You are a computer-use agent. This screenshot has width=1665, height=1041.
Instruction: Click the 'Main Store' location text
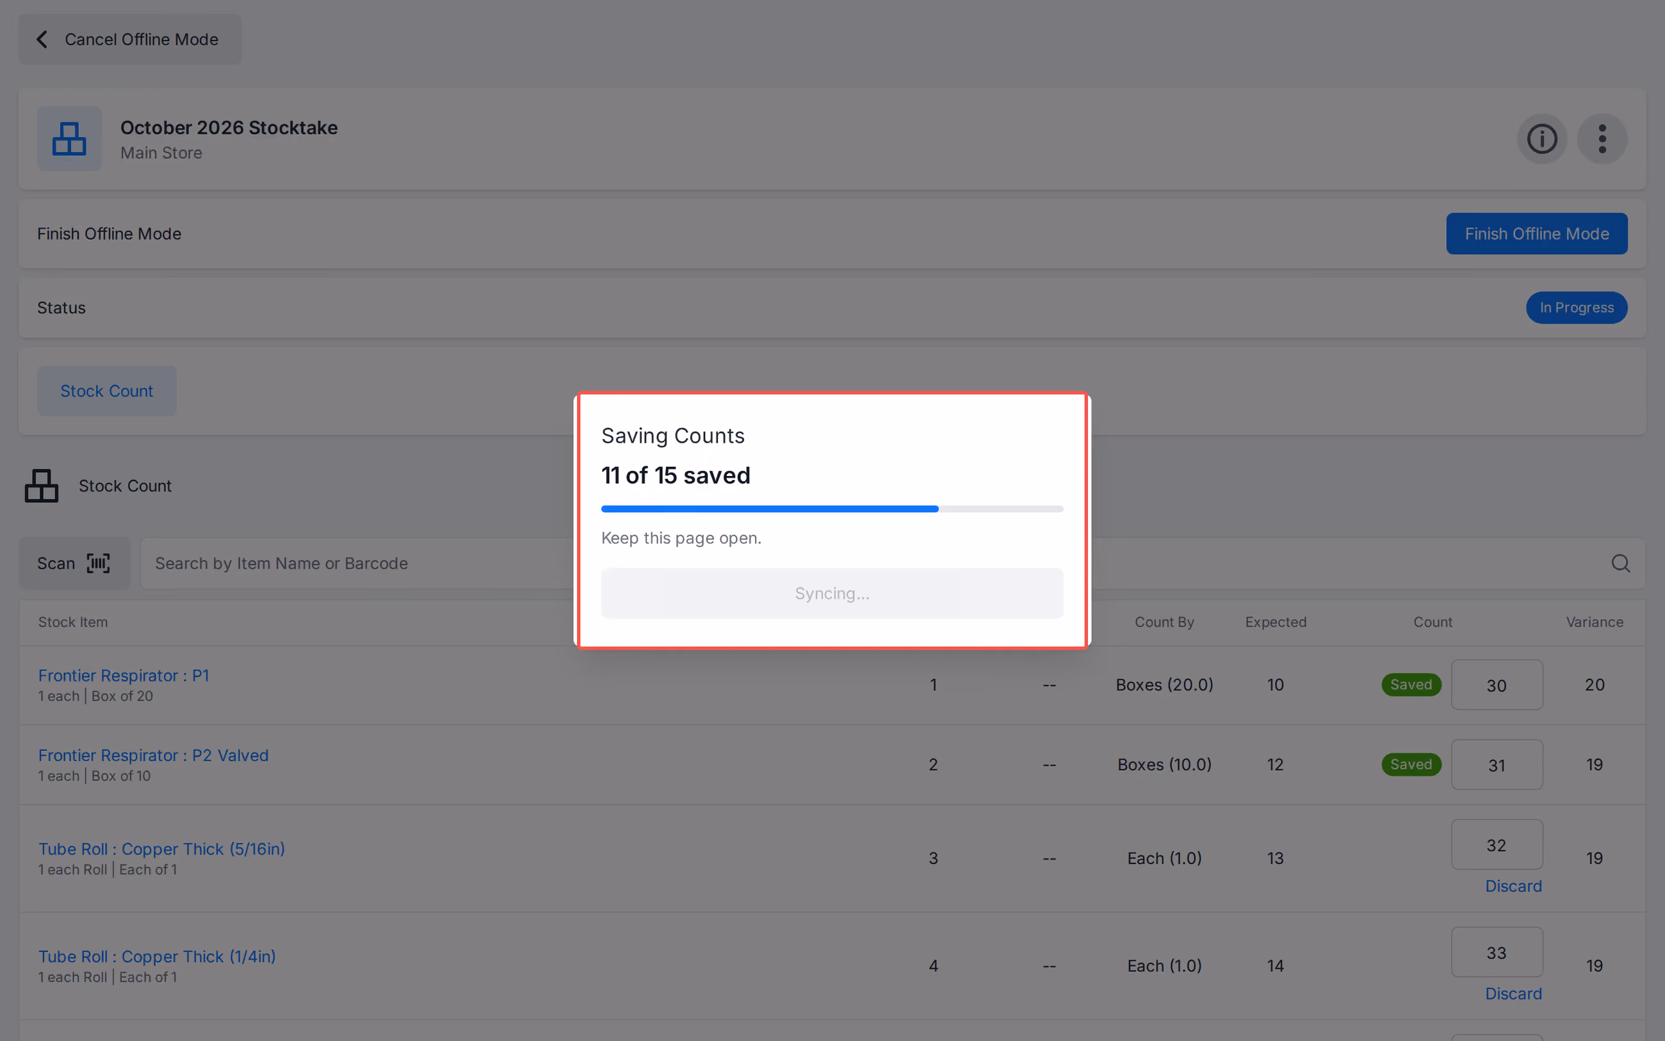tap(161, 153)
